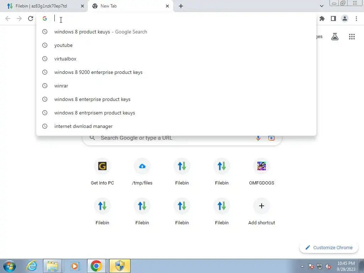Viewport: 364px width, 273px height.
Task: Open Search Labs flask icon
Action: click(335, 37)
